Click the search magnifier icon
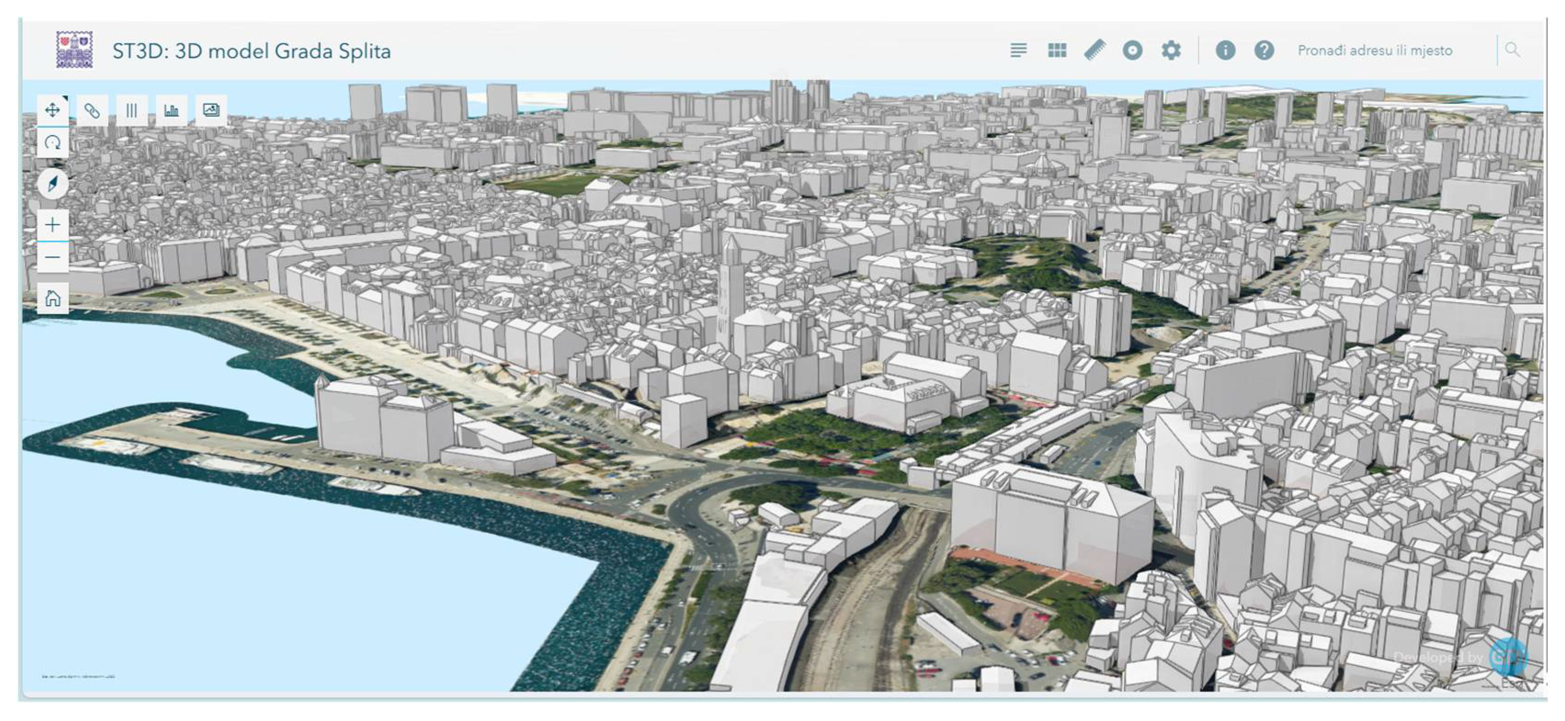The height and width of the screenshot is (721, 1565). (x=1512, y=51)
